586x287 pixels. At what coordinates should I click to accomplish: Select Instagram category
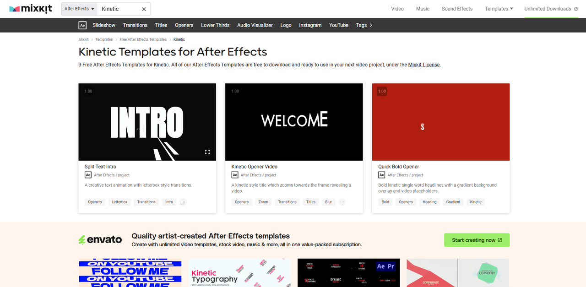(310, 25)
